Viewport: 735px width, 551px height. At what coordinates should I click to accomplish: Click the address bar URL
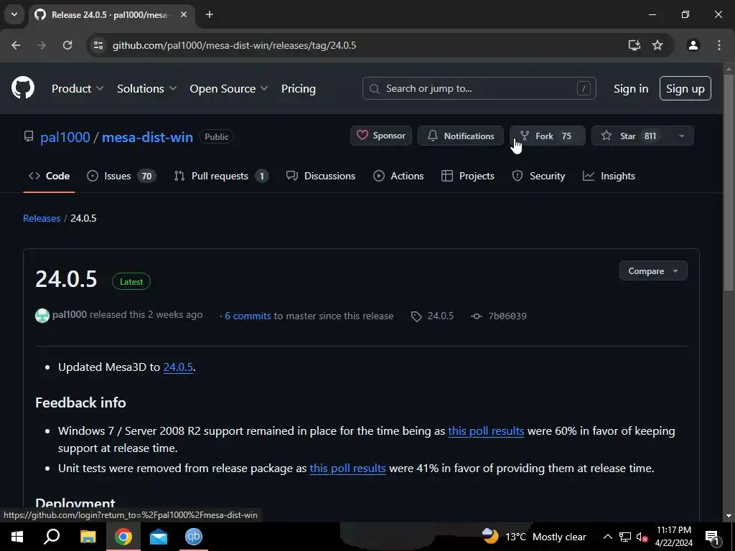point(235,45)
